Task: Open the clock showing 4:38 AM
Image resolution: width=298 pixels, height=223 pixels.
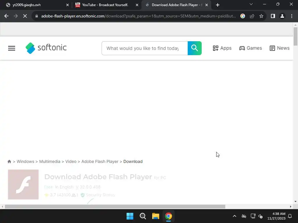Action: [x=276, y=216]
